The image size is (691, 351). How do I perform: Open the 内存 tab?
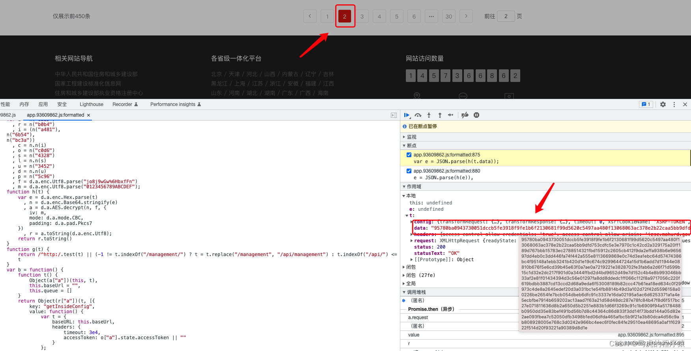coord(24,104)
